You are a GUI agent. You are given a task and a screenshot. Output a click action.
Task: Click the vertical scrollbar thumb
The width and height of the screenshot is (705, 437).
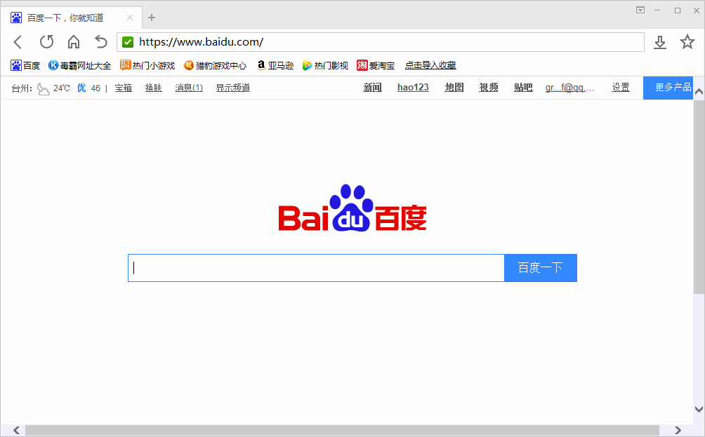coord(699,196)
